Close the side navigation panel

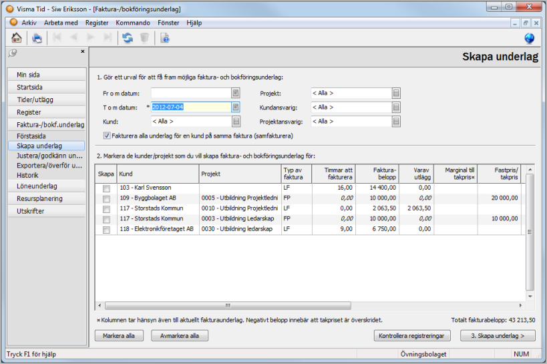pos(83,51)
